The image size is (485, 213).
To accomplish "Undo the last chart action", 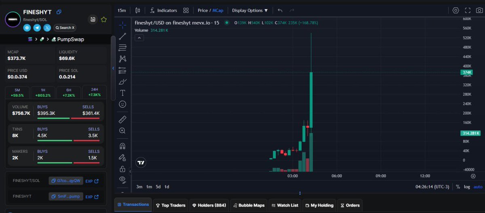I will tap(280, 11).
